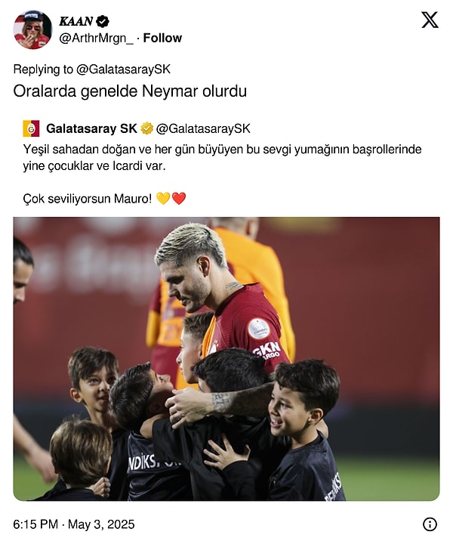
Task: Follow the @ArthrMrgn_ account
Action: (x=162, y=38)
